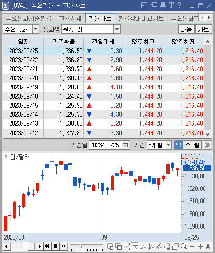Image resolution: width=215 pixels, height=253 pixels.
Task: Click the chart spacing slider handle
Action: pyautogui.click(x=82, y=246)
